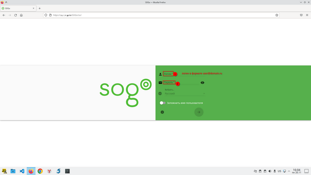Click the Save to Pocket icon

coord(301,15)
